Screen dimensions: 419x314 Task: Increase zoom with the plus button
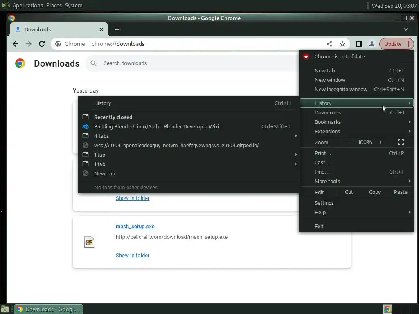pos(380,142)
